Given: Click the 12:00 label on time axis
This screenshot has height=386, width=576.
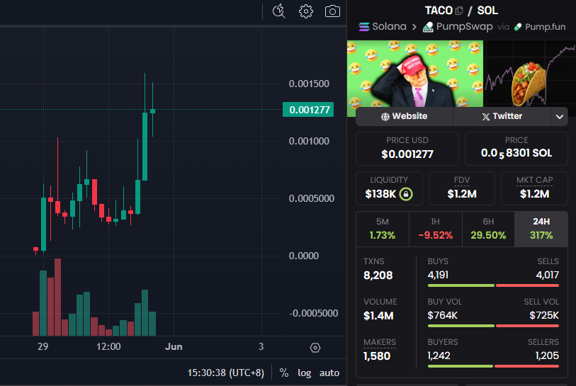Looking at the screenshot, I should tap(108, 347).
